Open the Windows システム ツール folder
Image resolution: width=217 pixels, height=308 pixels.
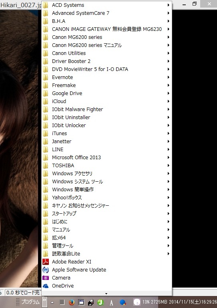point(107,182)
